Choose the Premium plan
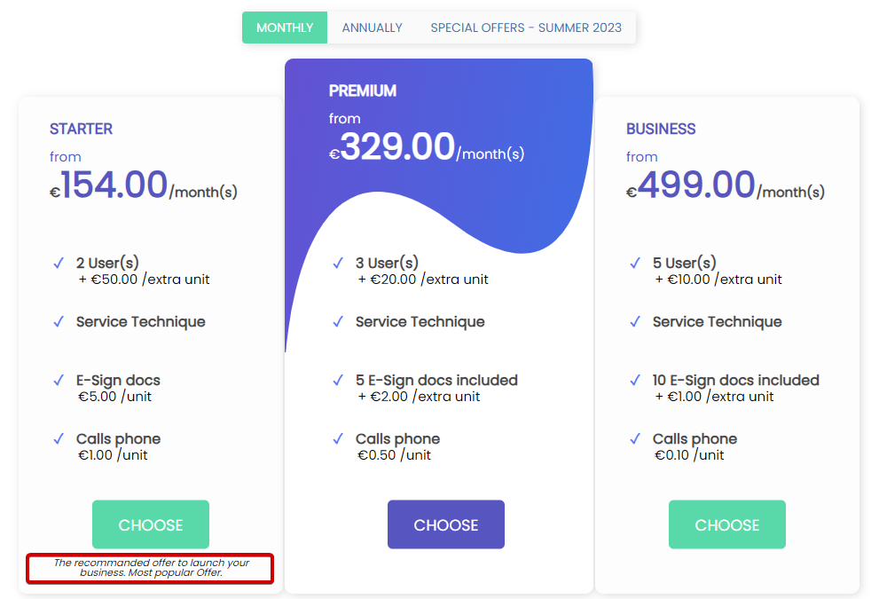 tap(446, 524)
